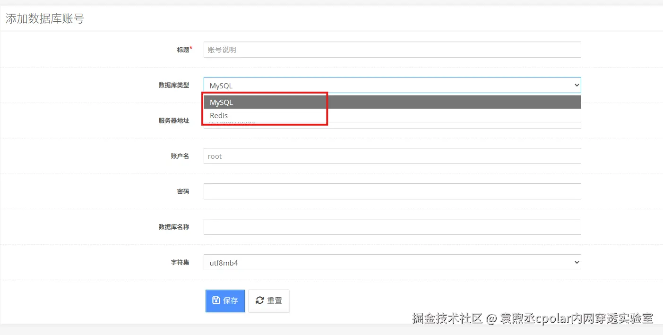Click the 标题 account description input field
Viewport: 663px width, 335px height.
point(392,50)
